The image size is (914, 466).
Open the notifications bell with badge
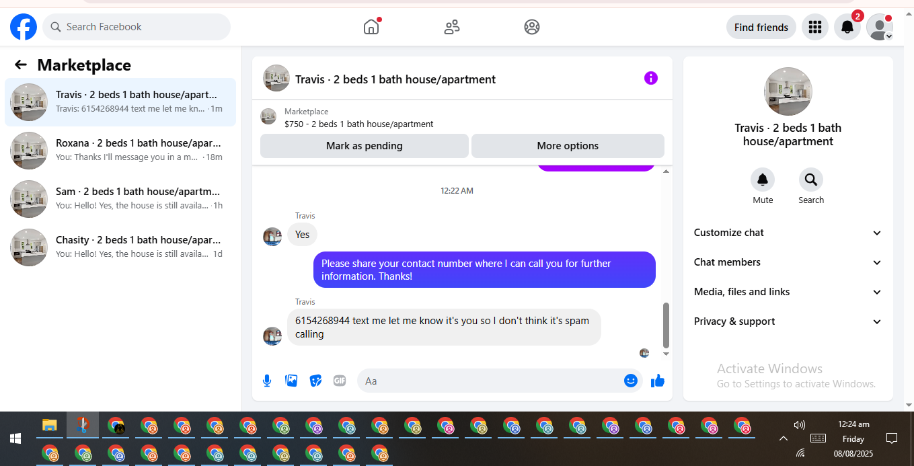tap(847, 27)
